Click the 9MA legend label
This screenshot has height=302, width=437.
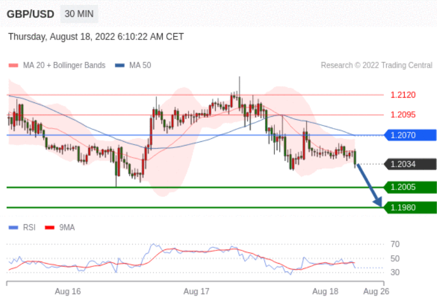point(67,228)
